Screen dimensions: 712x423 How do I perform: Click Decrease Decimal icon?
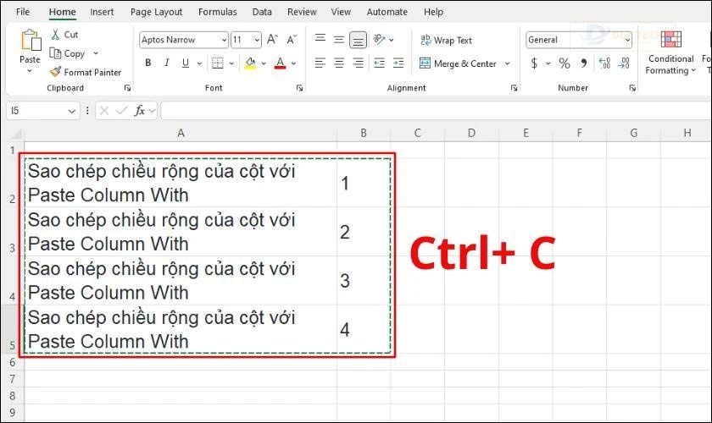pyautogui.click(x=624, y=63)
